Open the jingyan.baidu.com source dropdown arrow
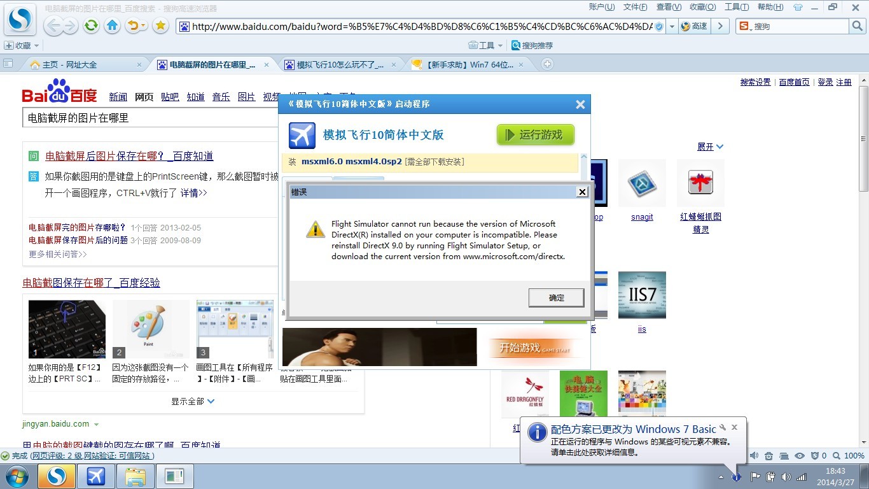This screenshot has height=489, width=869. (x=96, y=424)
